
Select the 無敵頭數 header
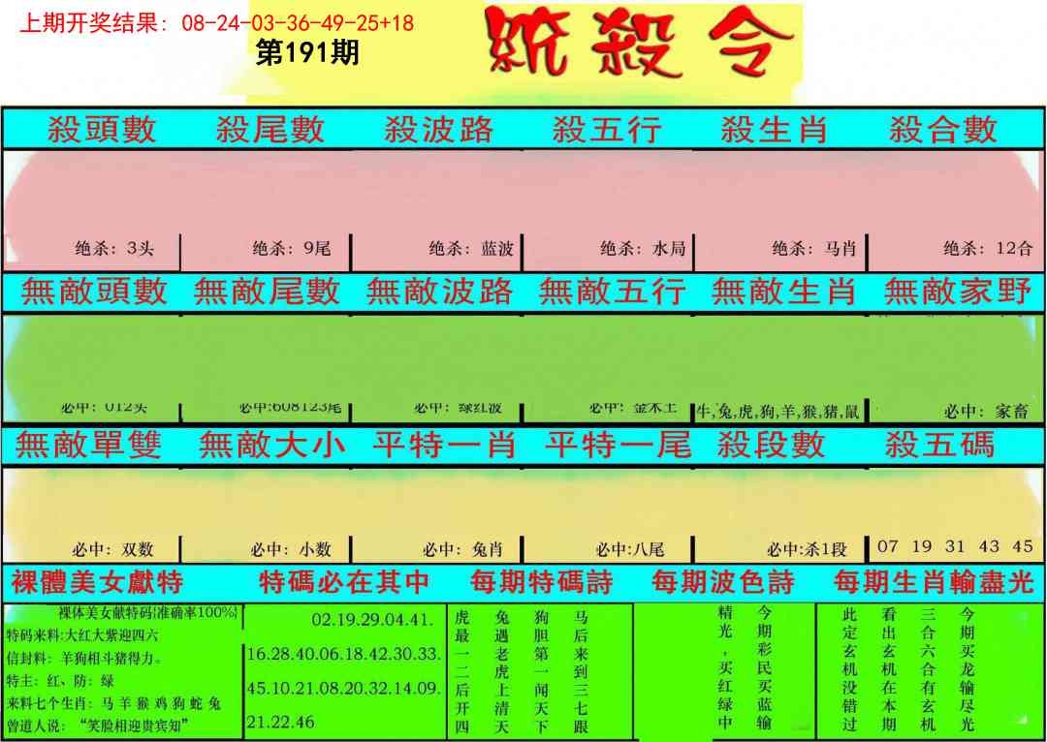(x=94, y=292)
